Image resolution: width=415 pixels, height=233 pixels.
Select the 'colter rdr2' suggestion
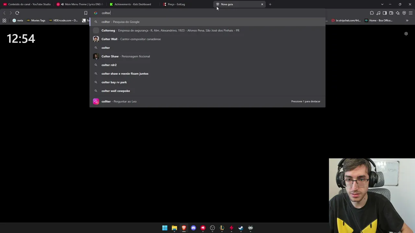207,65
